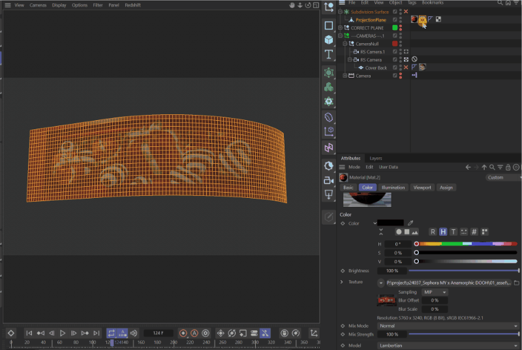Open the Custom layout dropdown

[503, 178]
